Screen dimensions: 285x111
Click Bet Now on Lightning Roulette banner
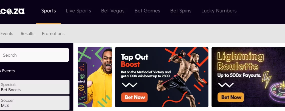pos(231,97)
